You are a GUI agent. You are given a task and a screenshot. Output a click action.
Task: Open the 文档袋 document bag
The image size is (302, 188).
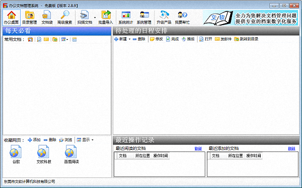[47, 18]
